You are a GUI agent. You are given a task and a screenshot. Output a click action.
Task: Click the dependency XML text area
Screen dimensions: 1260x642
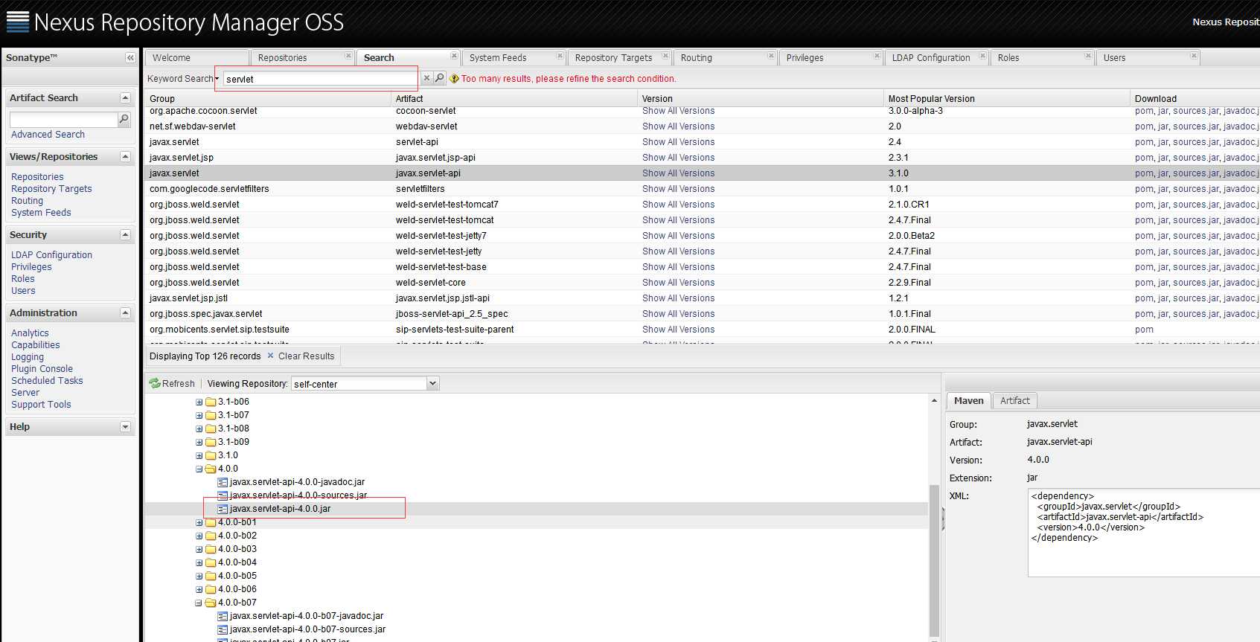click(x=1143, y=533)
